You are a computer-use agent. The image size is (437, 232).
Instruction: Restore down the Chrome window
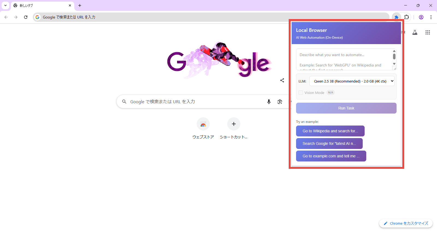pos(418,5)
